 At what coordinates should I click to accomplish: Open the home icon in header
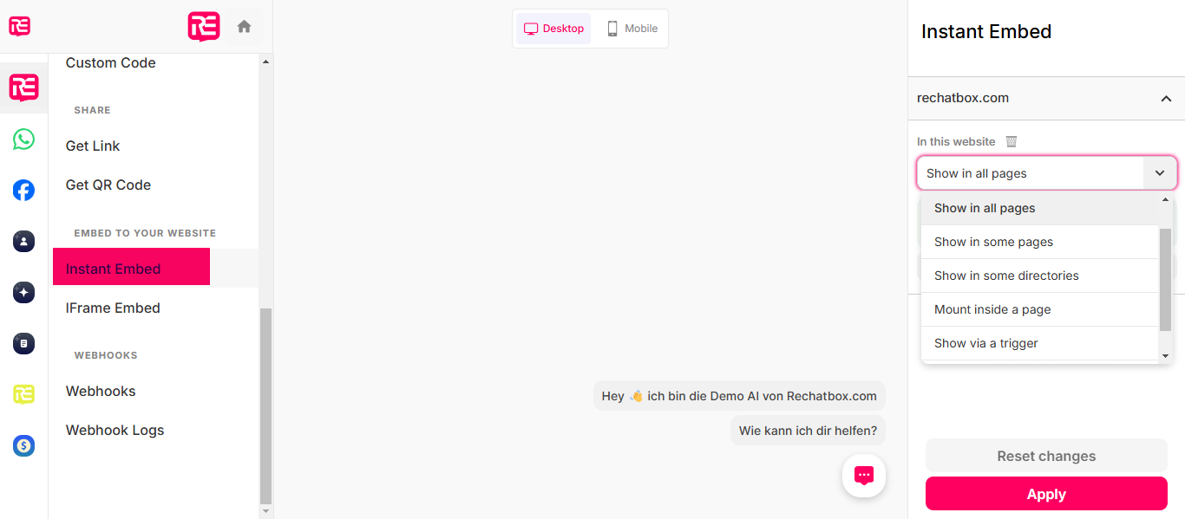click(244, 27)
